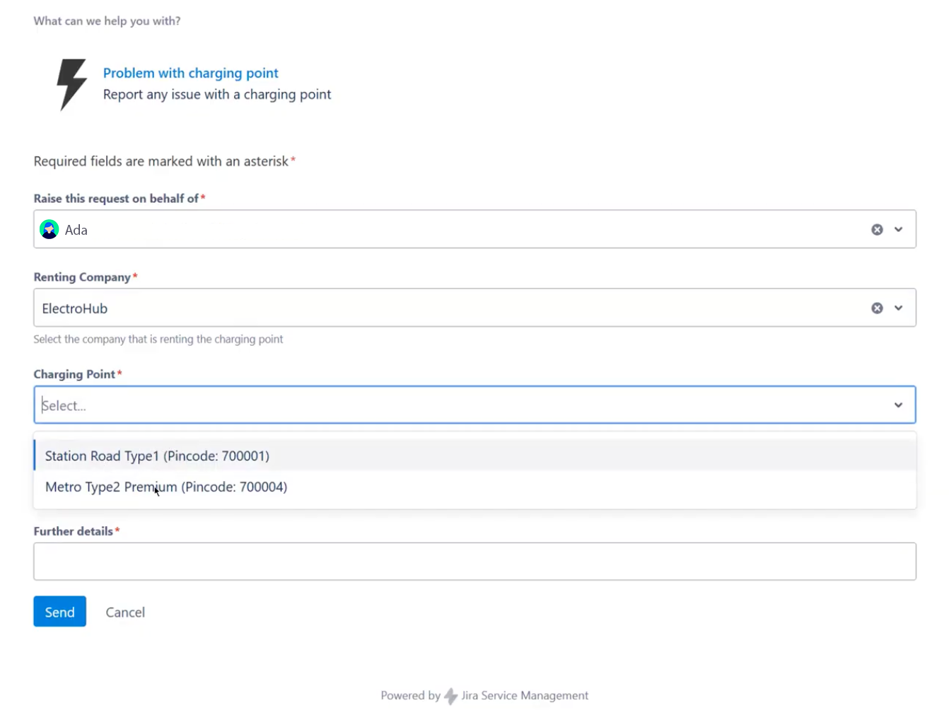Clear the 'Raise this request on behalf of' field
Image resolution: width=949 pixels, height=720 pixels.
(877, 229)
